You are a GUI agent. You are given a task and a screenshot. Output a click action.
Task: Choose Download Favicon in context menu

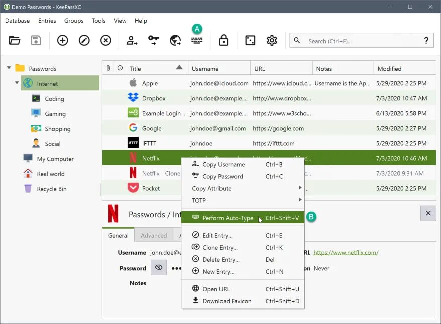point(243,301)
